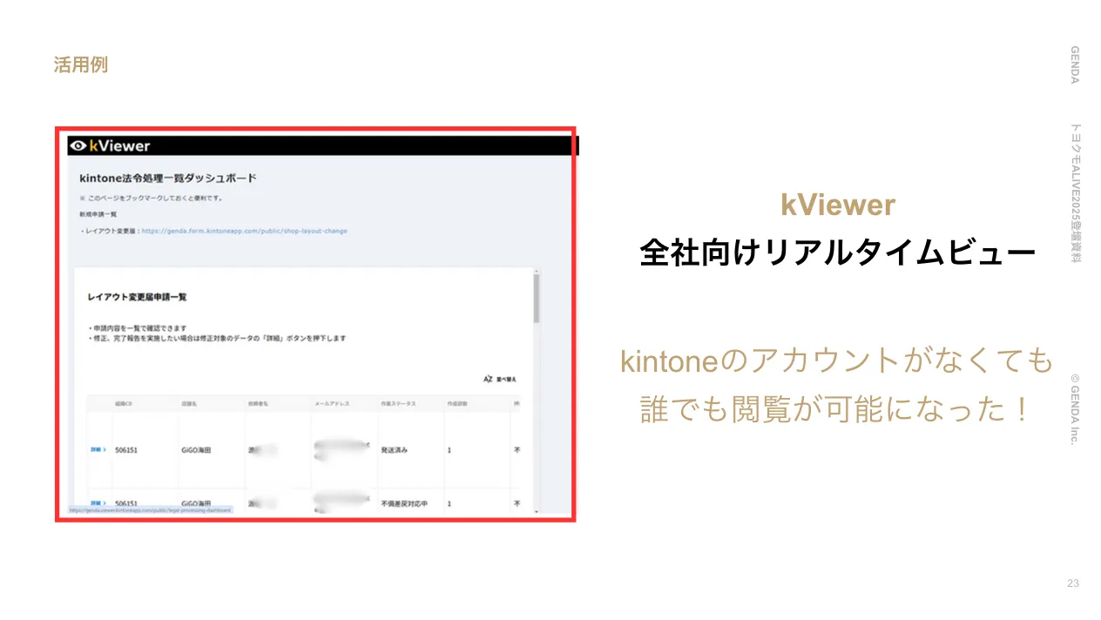This screenshot has width=1101, height=620.
Task: Click the 店舗名 column header
Action: pos(192,404)
